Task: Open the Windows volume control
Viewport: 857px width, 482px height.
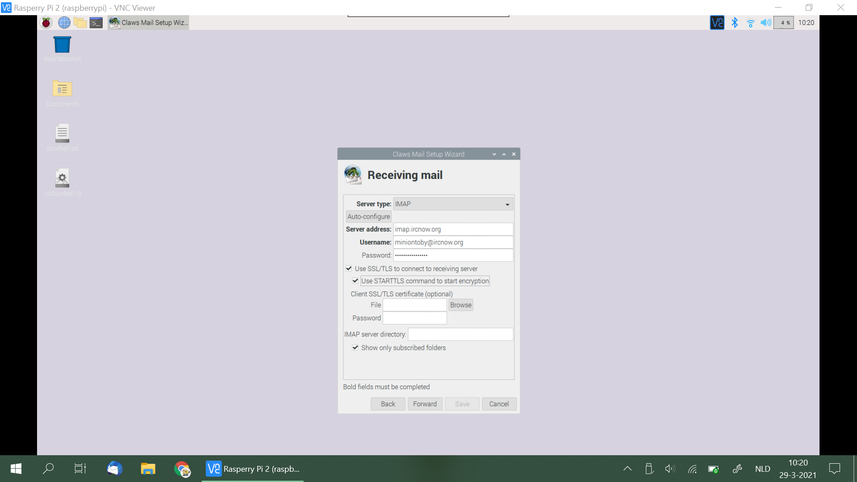Action: (x=670, y=469)
